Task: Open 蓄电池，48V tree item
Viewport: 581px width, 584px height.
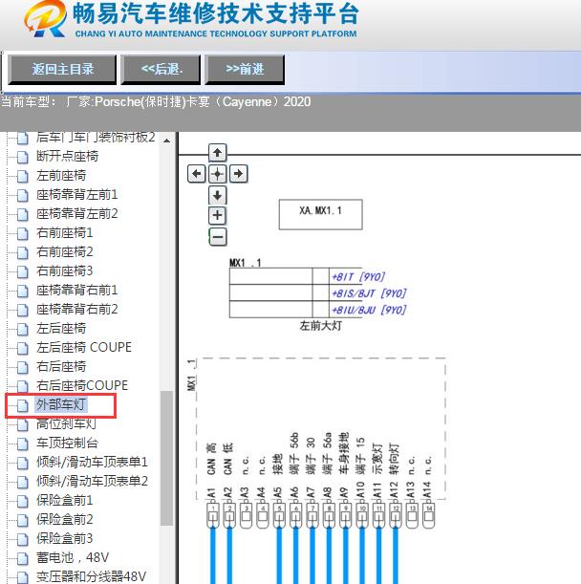Action: 73,557
